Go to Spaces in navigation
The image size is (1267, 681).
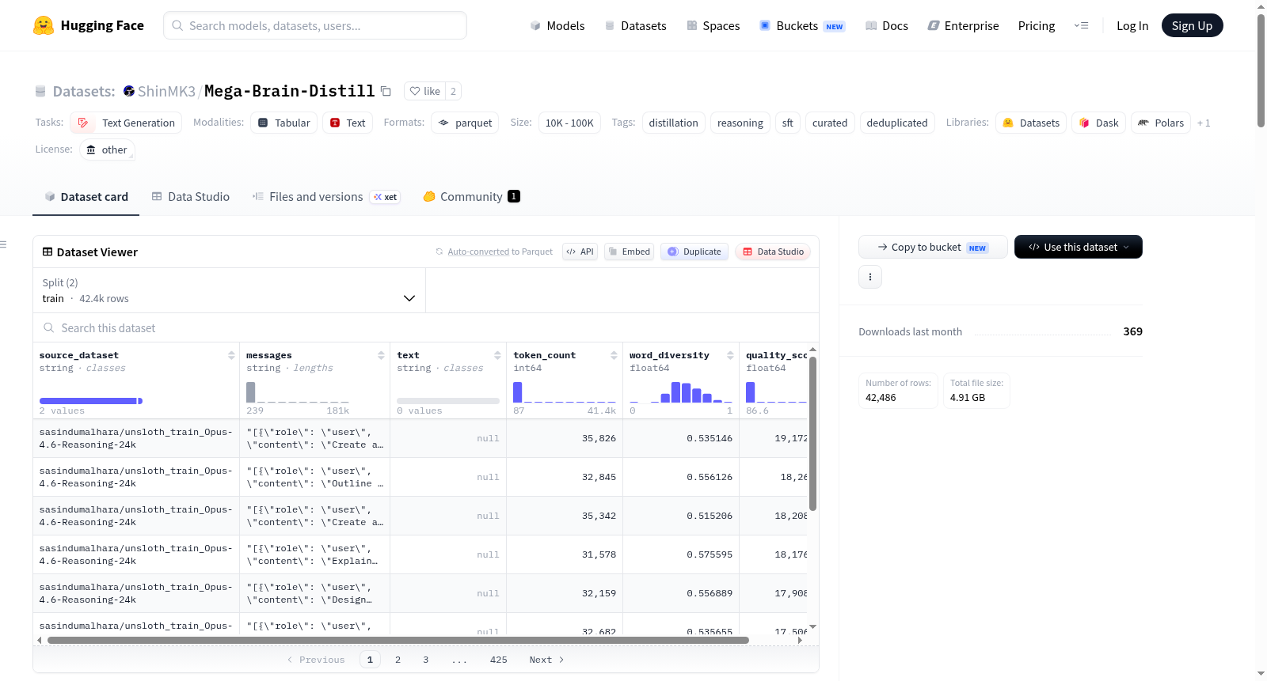click(713, 26)
